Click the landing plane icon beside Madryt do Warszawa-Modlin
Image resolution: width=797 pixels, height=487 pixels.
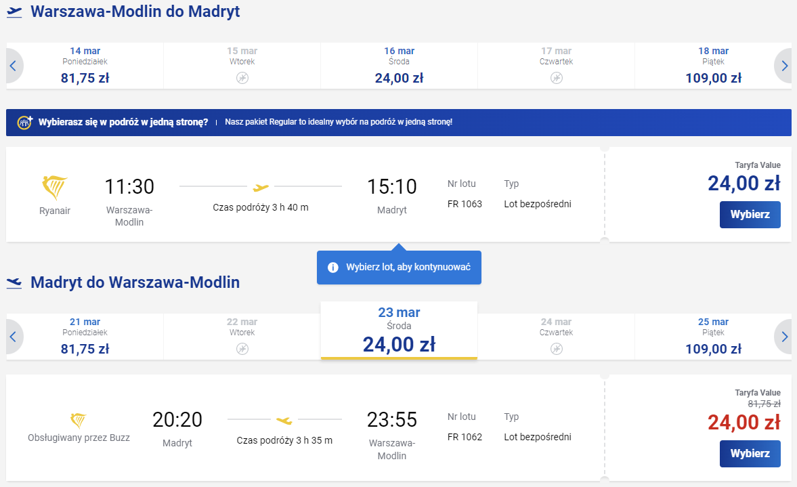point(14,282)
